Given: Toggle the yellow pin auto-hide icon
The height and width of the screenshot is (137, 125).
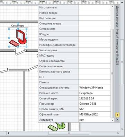Looking at the screenshot, I should 117,115.
